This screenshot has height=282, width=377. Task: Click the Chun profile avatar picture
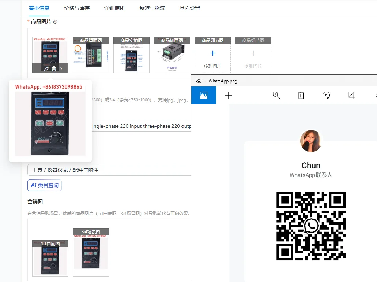pos(311,141)
